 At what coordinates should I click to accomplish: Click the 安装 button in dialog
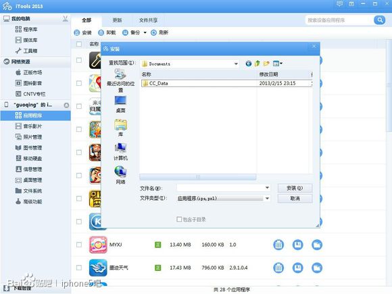(295, 188)
